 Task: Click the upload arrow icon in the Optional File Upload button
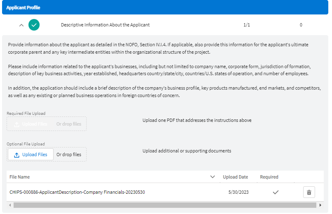coord(17,155)
